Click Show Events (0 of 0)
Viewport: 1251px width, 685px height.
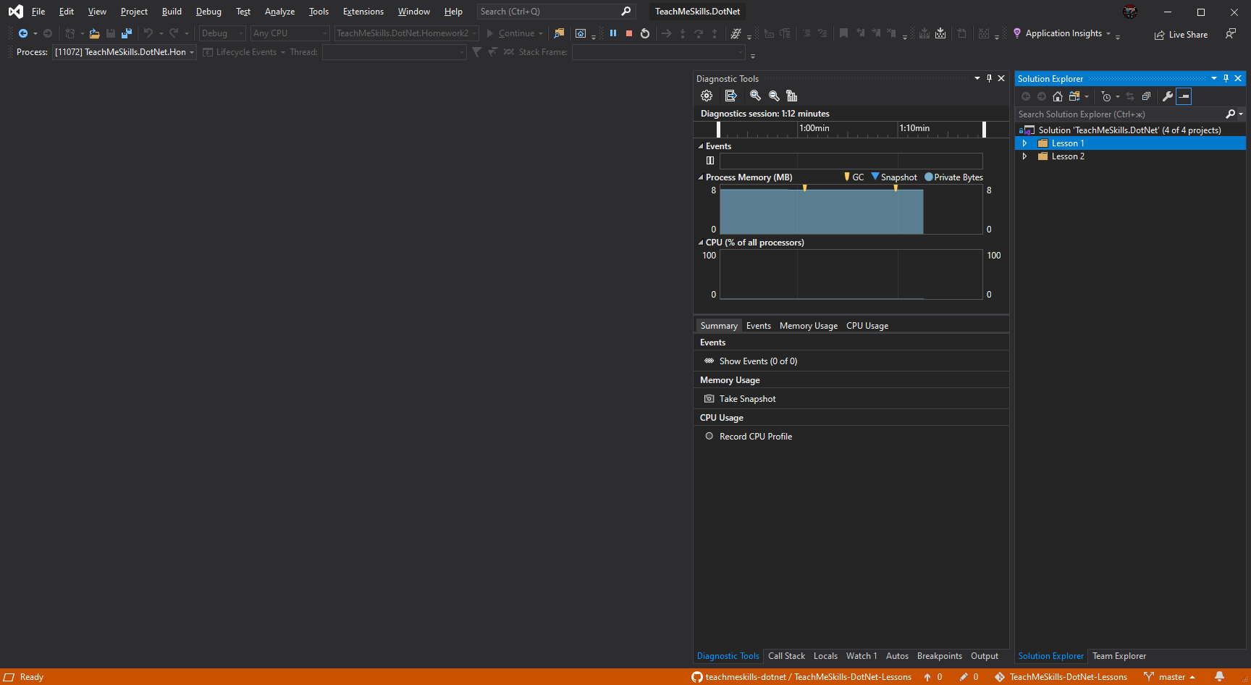coord(758,361)
